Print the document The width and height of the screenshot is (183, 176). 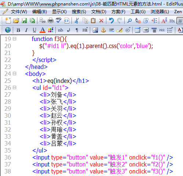tap(51, 21)
